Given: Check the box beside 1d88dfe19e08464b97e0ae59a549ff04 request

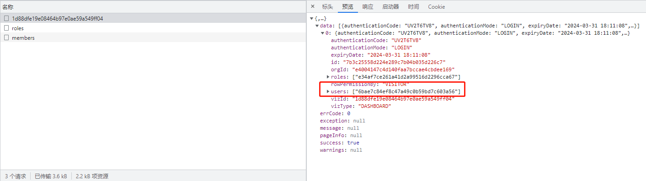Looking at the screenshot, I should [x=6, y=18].
